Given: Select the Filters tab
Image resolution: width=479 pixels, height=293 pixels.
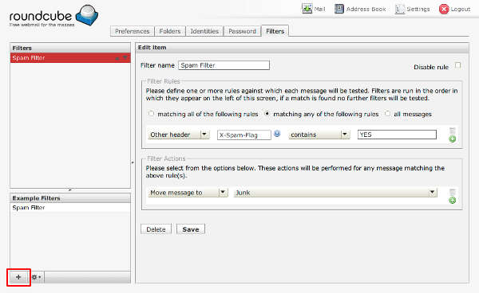Looking at the screenshot, I should click(x=275, y=31).
